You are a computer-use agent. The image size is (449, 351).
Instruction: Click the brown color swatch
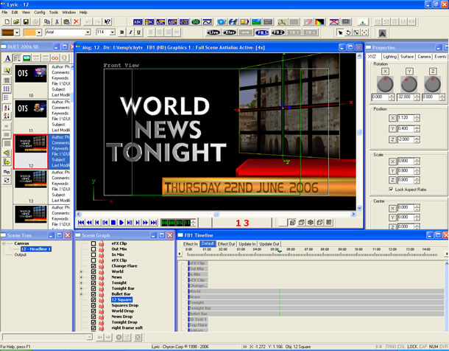[x=8, y=32]
